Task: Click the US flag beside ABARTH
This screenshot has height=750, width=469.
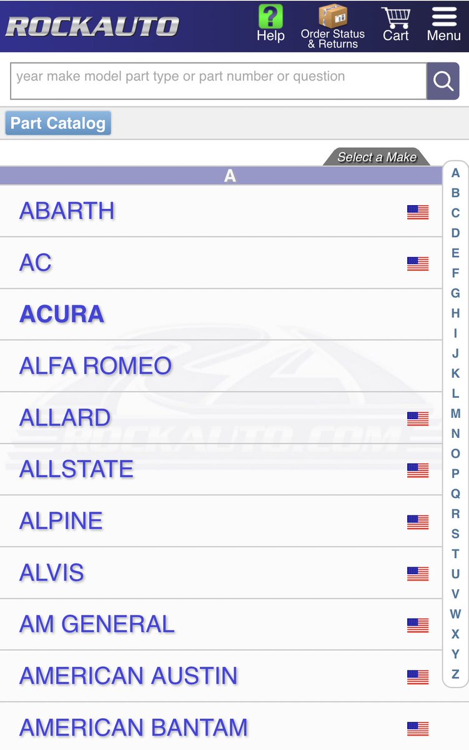Action: [x=418, y=212]
